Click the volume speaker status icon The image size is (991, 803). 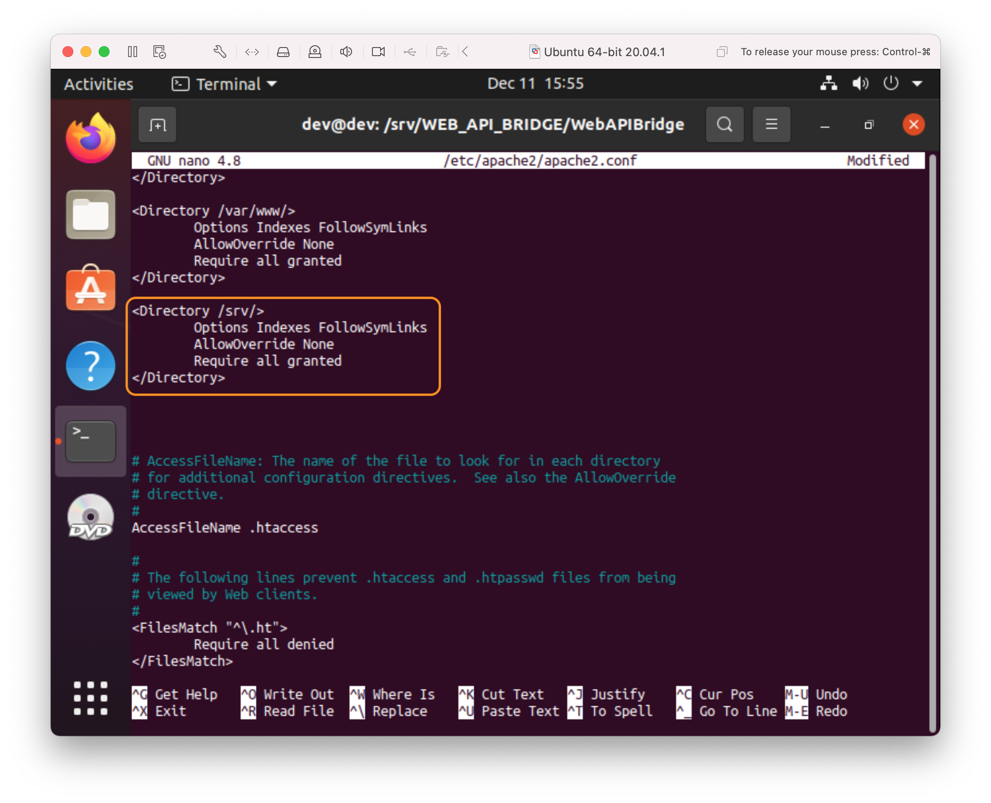[x=860, y=84]
